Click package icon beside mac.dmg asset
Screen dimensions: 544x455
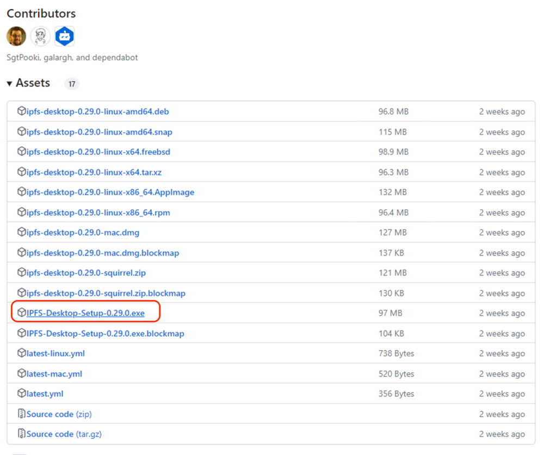point(22,232)
